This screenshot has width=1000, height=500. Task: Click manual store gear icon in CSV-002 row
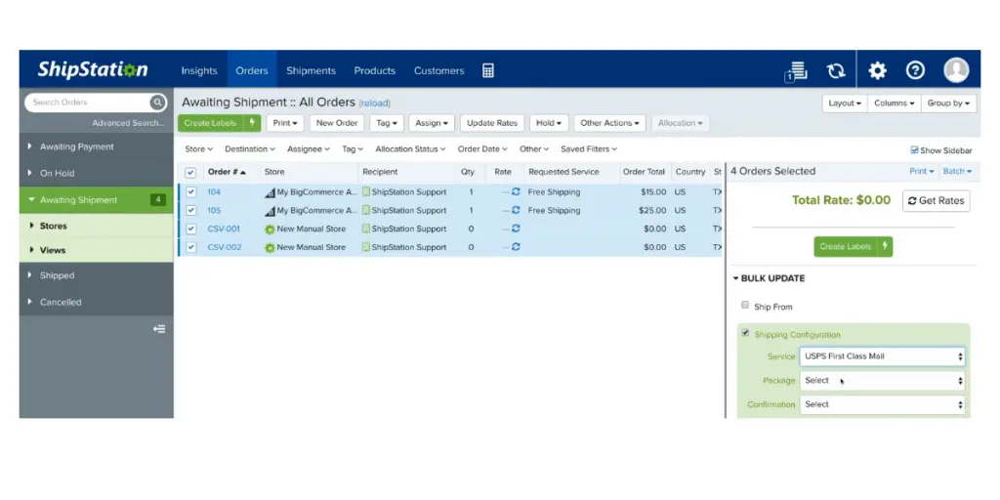tap(270, 247)
